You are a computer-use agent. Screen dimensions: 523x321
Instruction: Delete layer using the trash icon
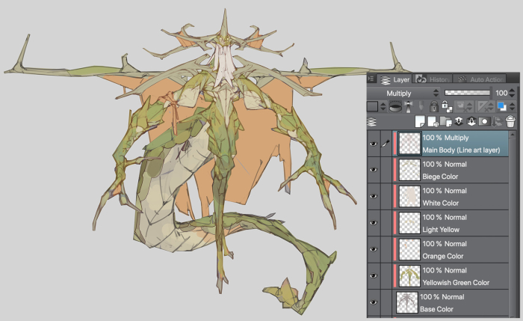coord(511,120)
